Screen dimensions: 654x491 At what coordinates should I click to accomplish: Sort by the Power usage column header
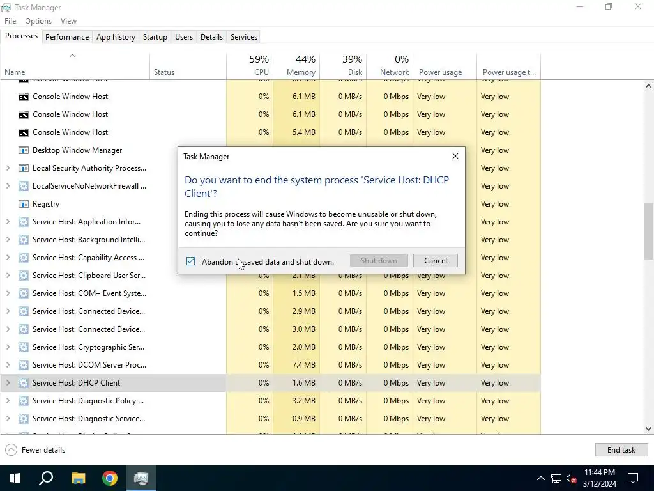click(x=445, y=66)
